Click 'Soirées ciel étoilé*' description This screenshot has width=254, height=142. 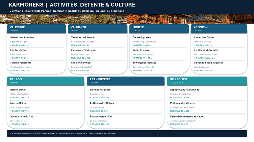click(18, 121)
